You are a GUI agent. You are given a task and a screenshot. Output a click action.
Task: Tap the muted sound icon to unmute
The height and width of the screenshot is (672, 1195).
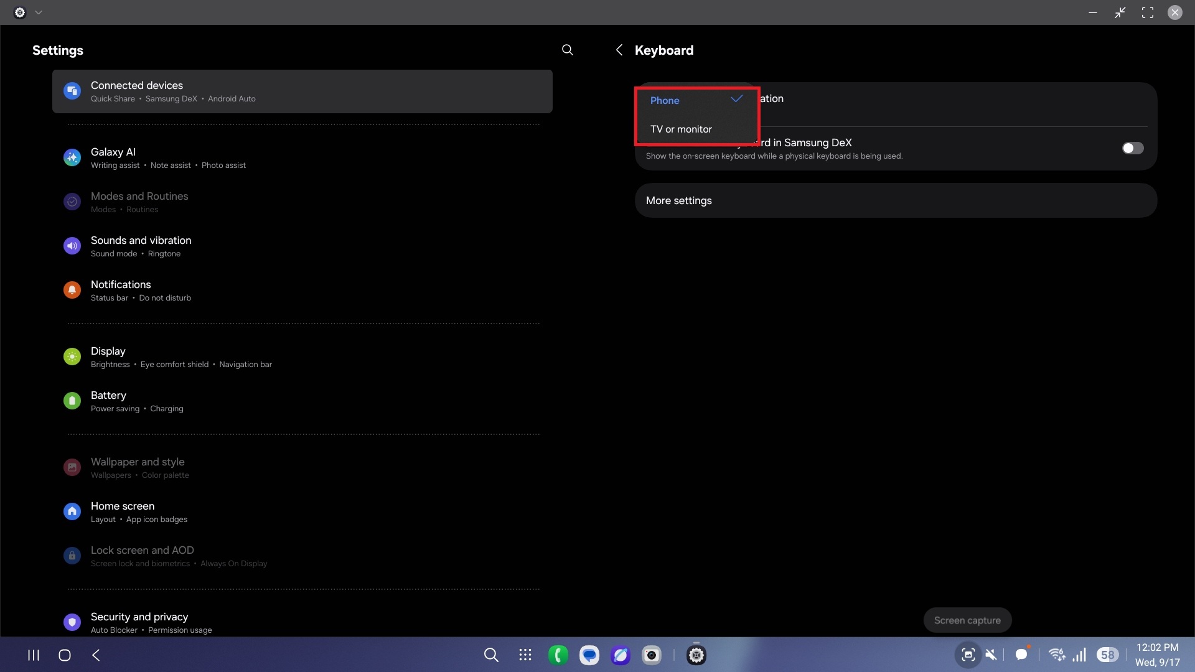click(992, 655)
